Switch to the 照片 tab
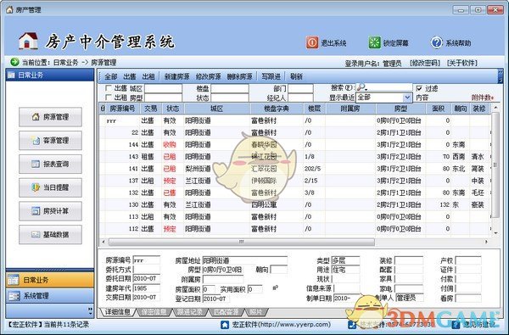Image resolution: width=509 pixels, height=335 pixels. coord(256,312)
